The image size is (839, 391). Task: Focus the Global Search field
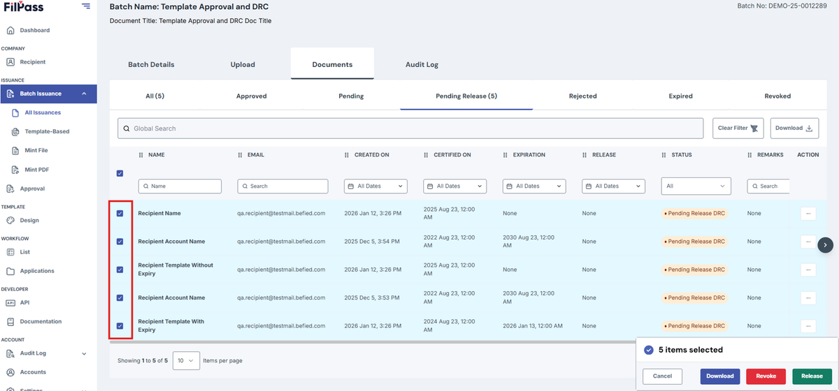[x=410, y=128]
